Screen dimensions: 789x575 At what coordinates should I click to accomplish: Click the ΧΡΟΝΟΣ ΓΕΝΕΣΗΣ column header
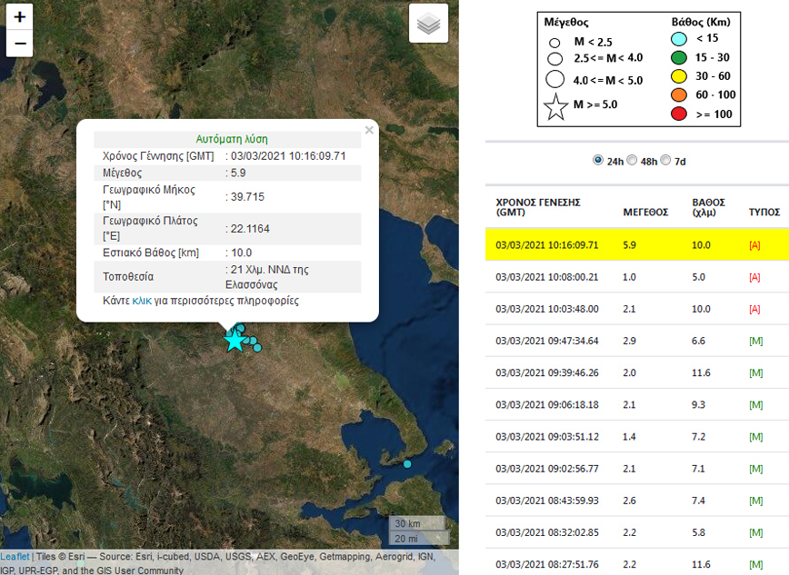click(x=538, y=206)
